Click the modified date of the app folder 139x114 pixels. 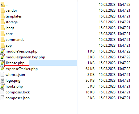click(x=115, y=45)
